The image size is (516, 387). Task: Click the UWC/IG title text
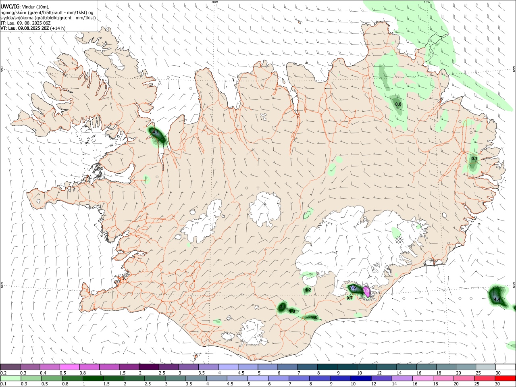[x=10, y=7]
